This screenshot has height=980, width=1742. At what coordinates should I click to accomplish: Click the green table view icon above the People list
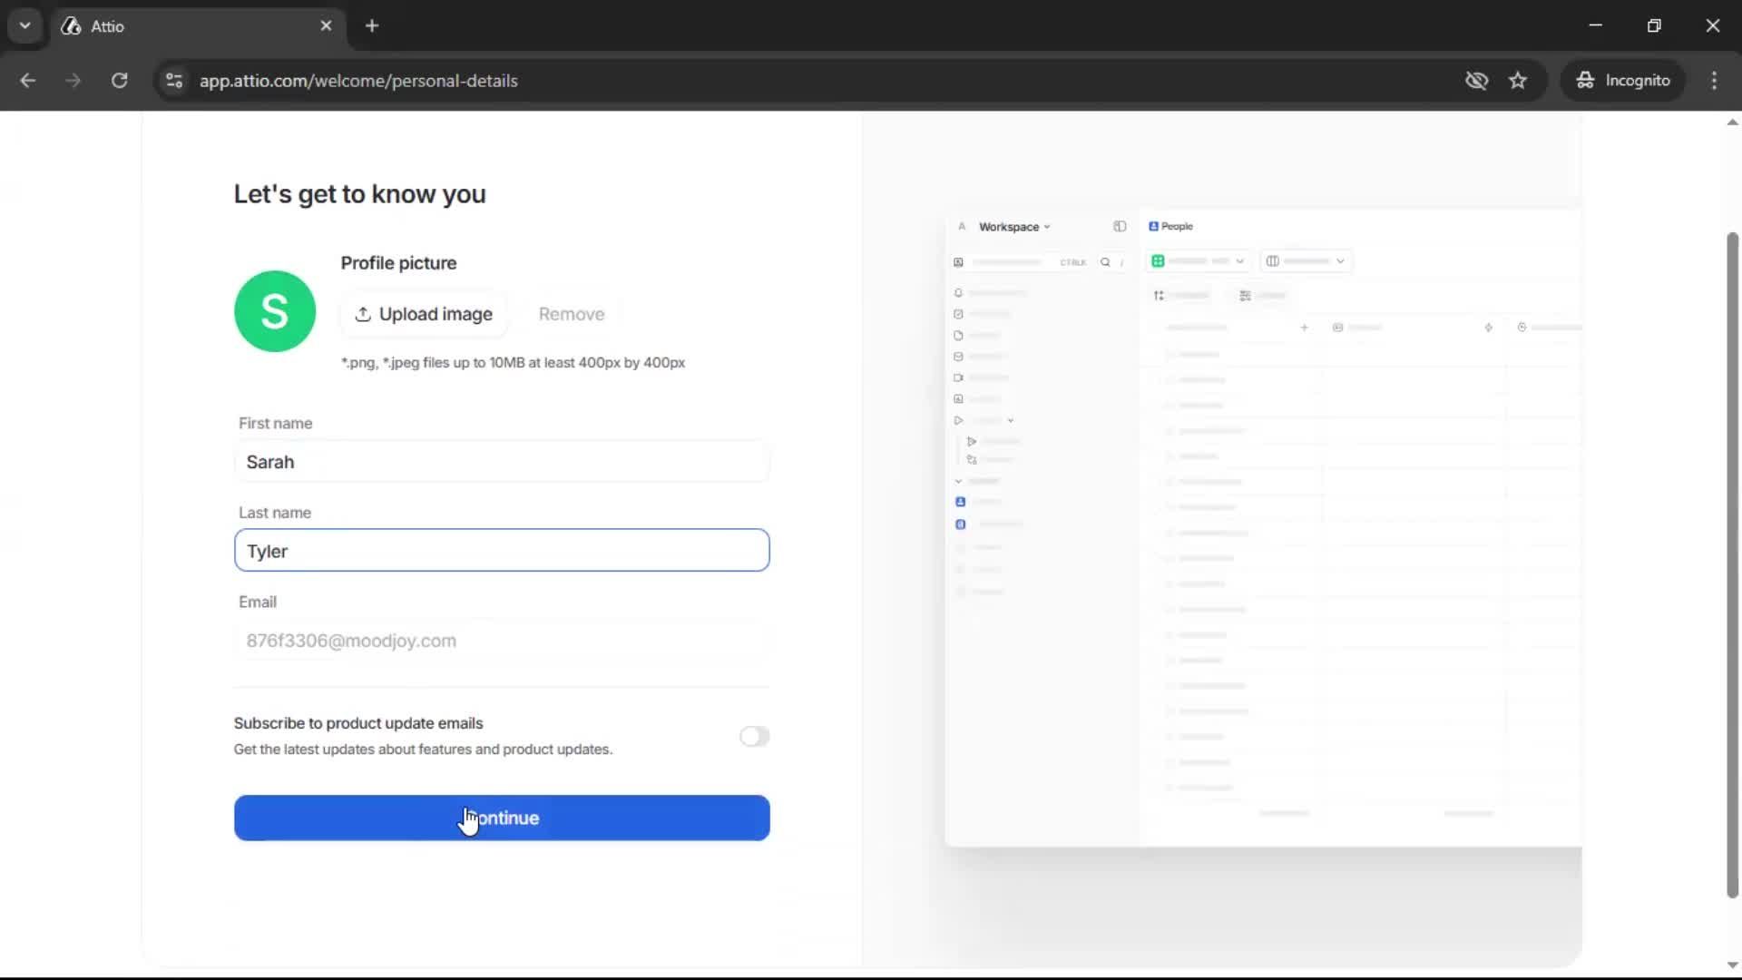(x=1159, y=261)
